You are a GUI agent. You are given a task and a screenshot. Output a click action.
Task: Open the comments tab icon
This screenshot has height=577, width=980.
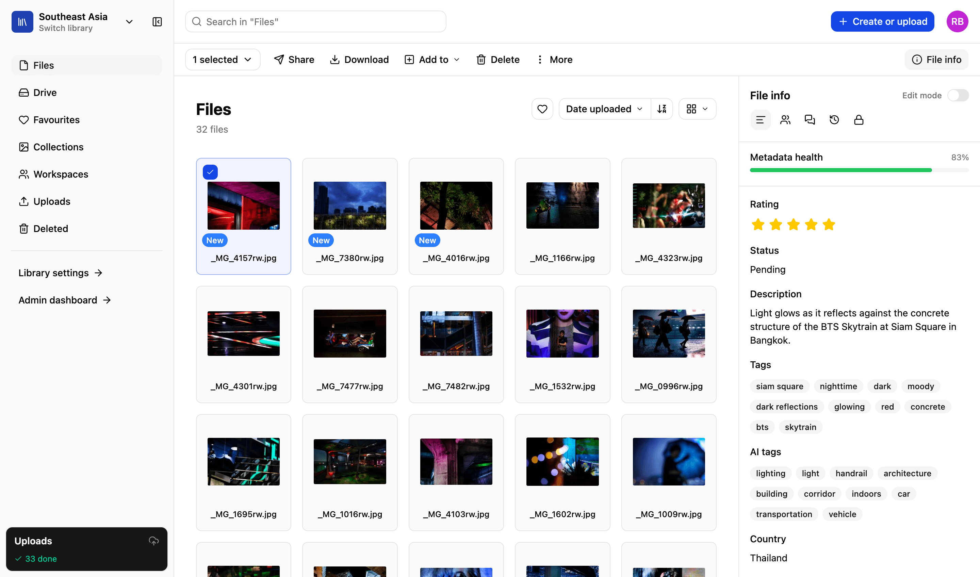click(810, 120)
